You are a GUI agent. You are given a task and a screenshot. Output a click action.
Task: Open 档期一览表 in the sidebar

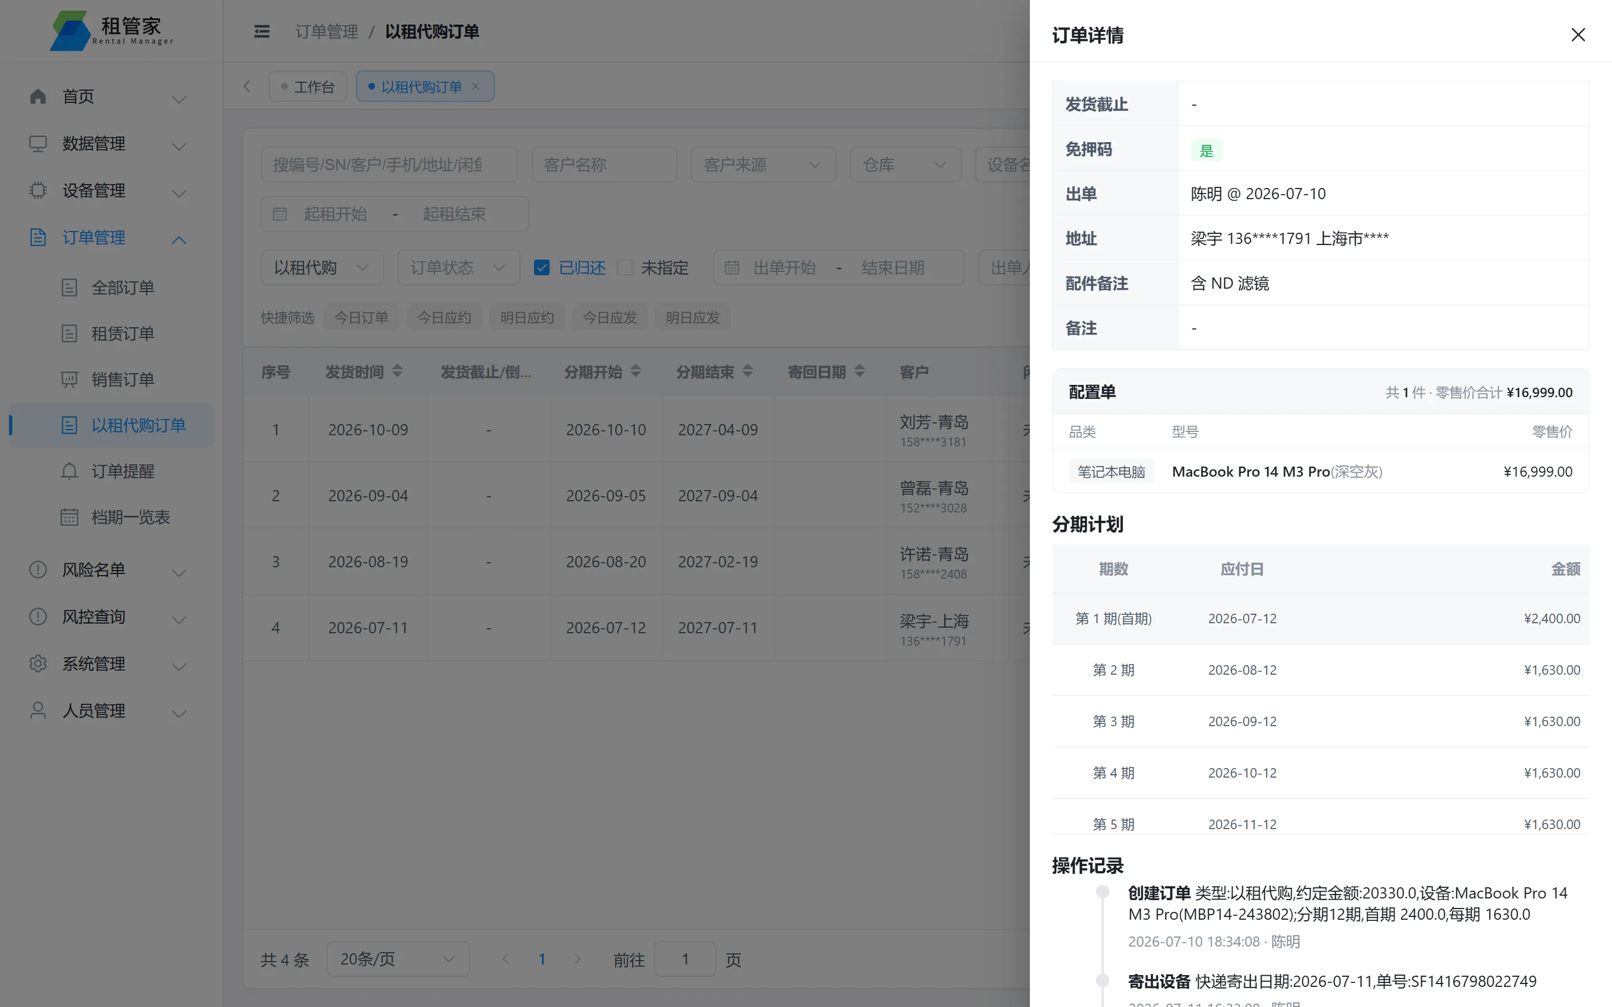coord(111,517)
